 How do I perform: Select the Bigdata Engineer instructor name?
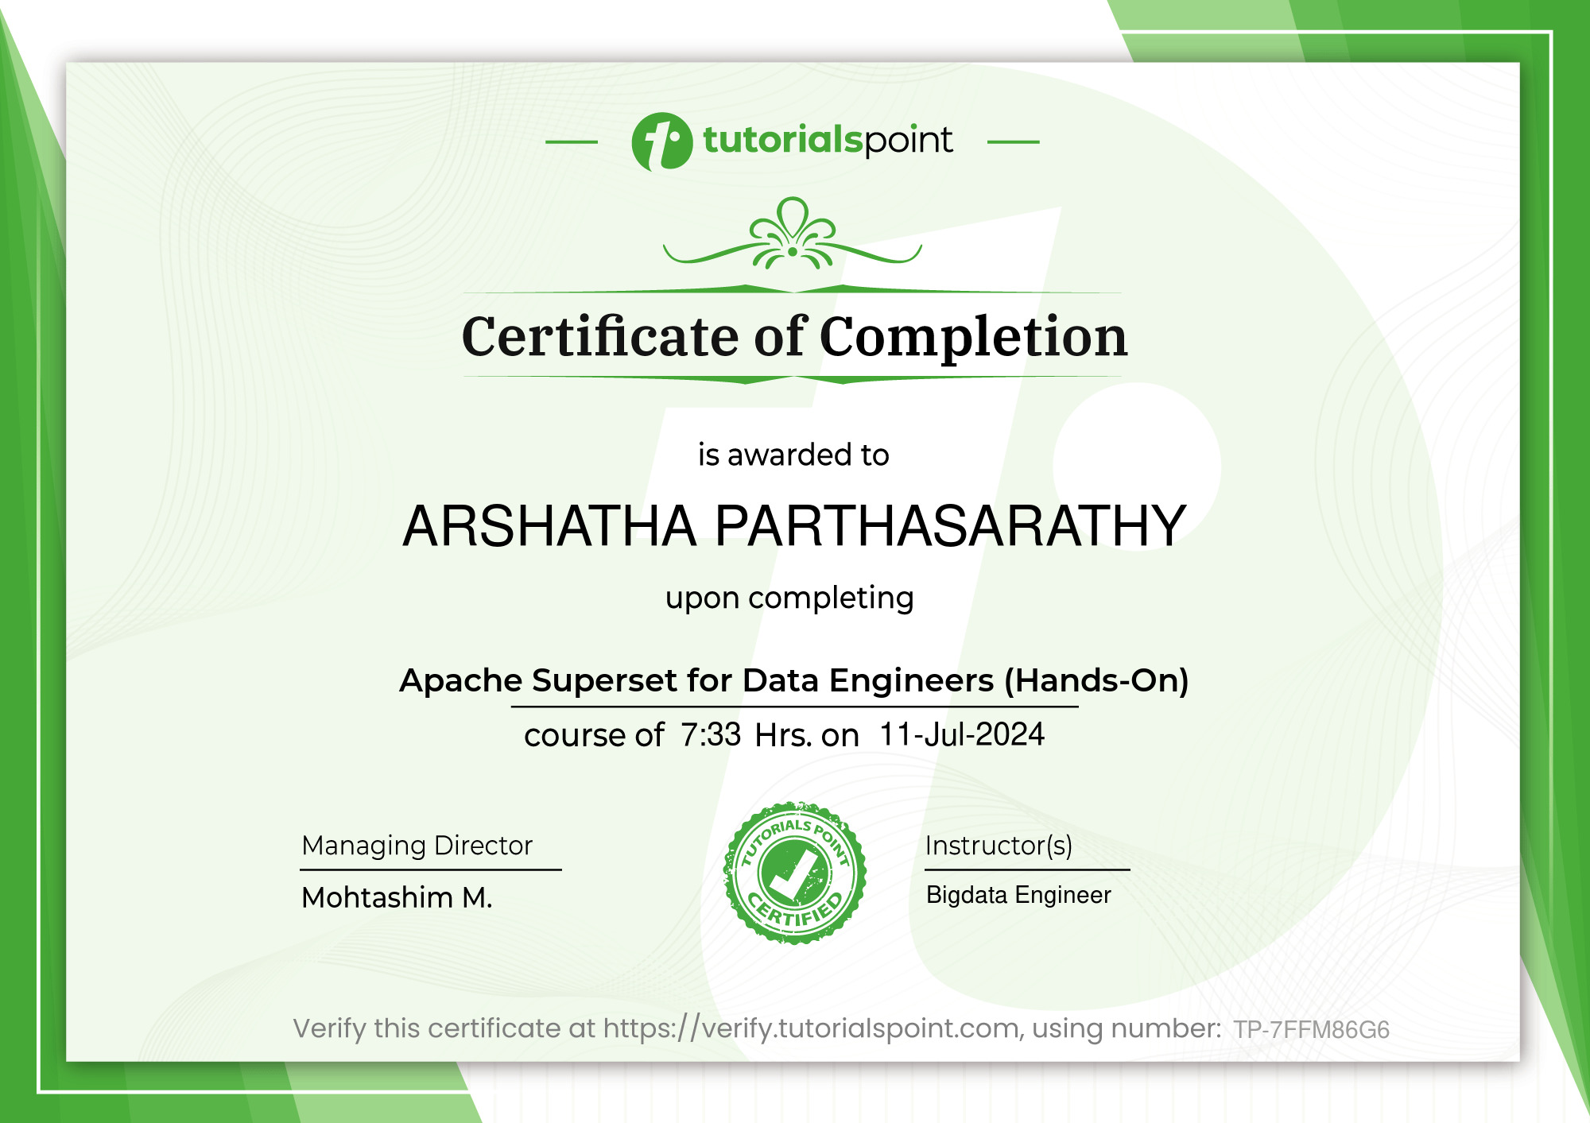coord(1018,895)
